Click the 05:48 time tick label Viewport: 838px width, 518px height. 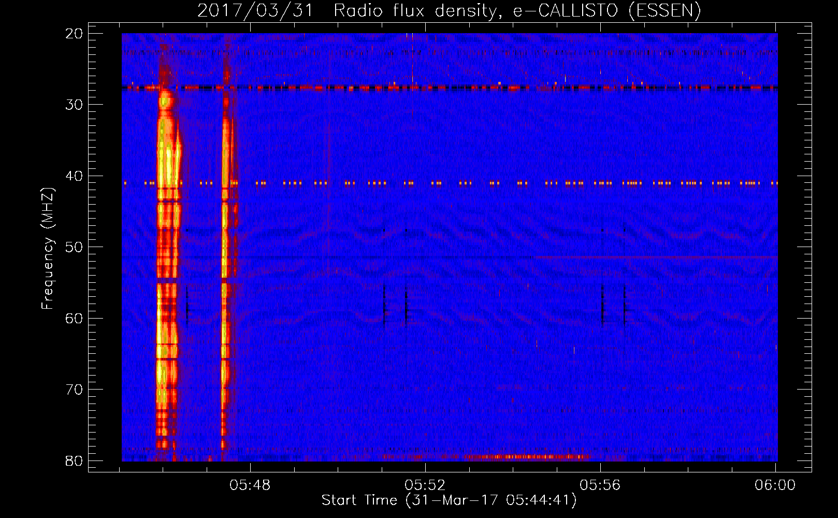pyautogui.click(x=250, y=485)
